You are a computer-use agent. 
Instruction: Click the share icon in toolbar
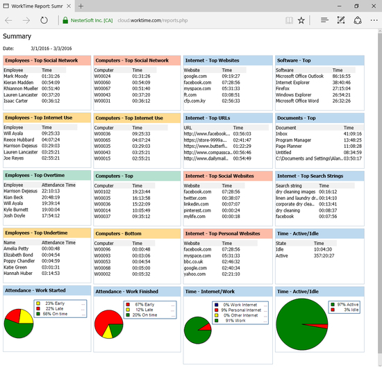(x=358, y=20)
